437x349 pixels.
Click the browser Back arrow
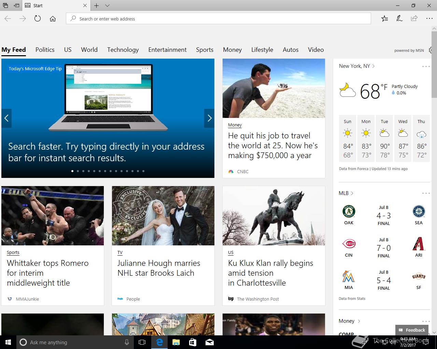(8, 19)
